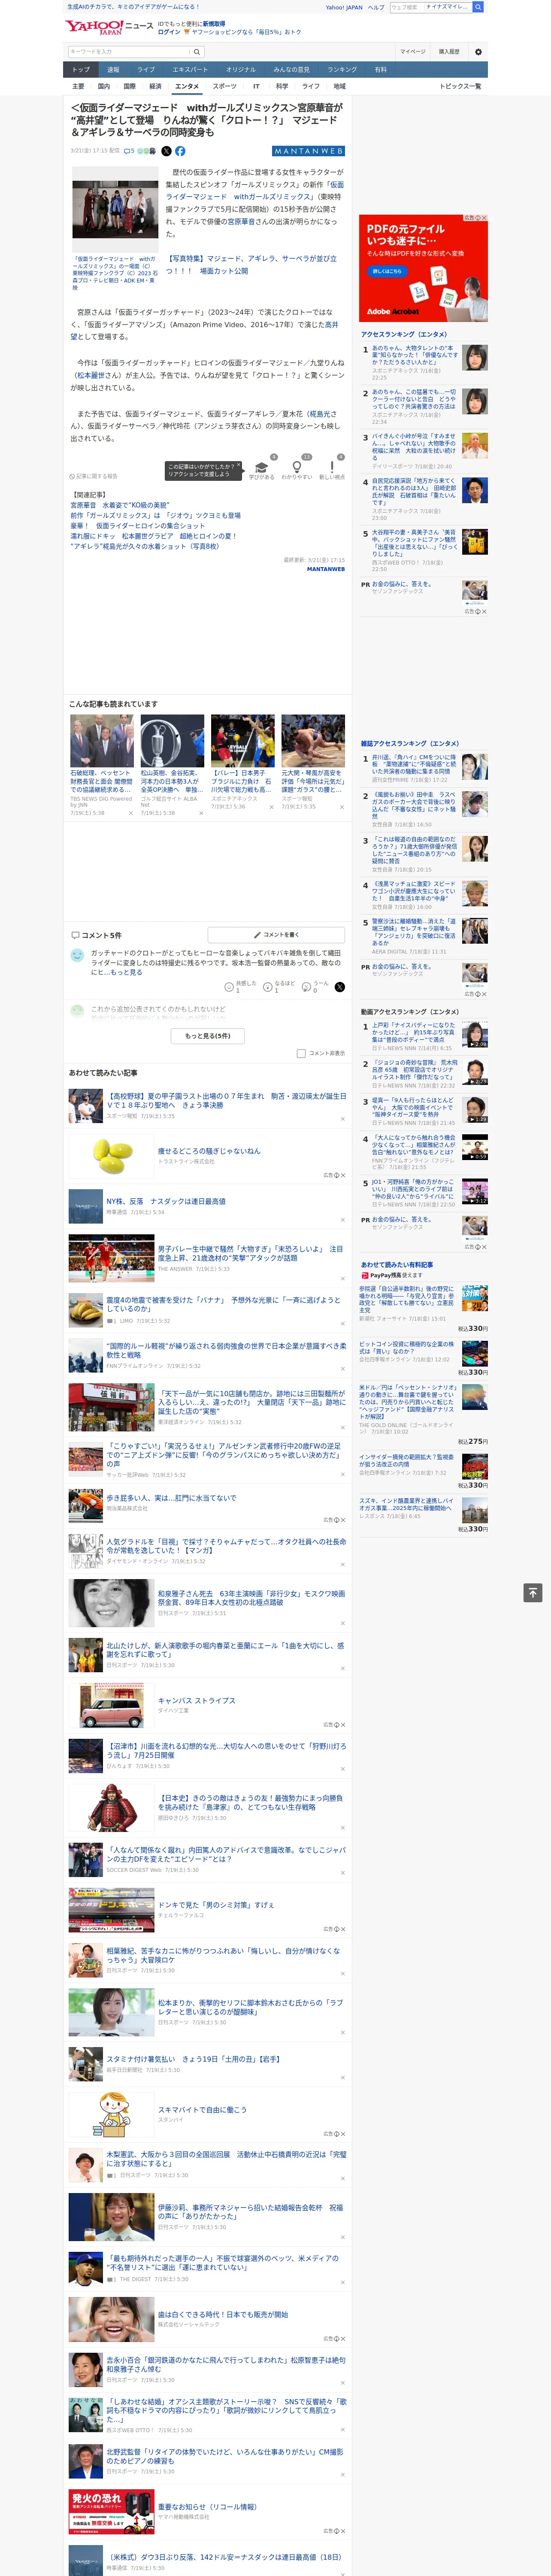Open the 有料 tab

[x=380, y=70]
